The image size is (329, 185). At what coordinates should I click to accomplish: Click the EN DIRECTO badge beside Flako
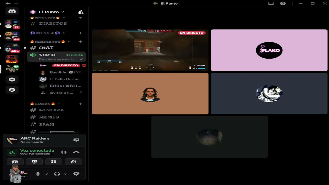coord(66,65)
